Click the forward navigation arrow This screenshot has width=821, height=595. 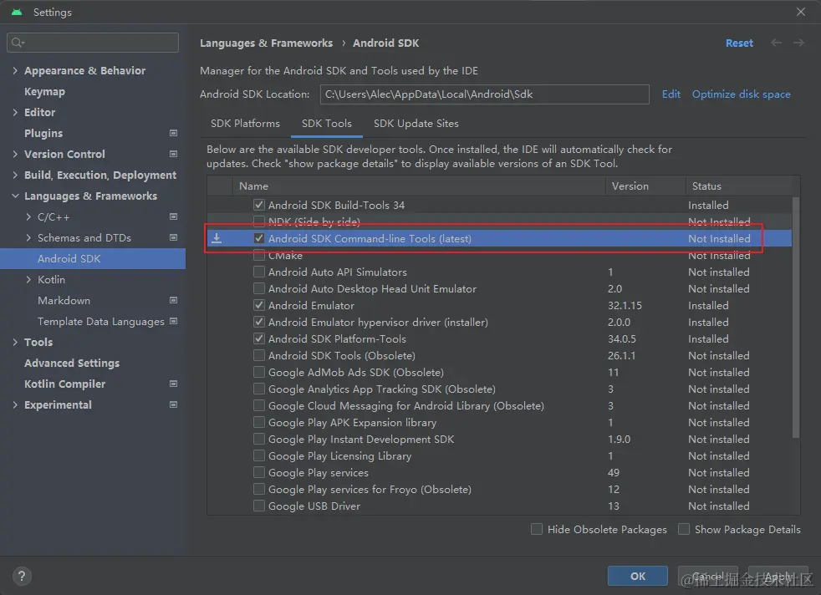click(x=798, y=43)
